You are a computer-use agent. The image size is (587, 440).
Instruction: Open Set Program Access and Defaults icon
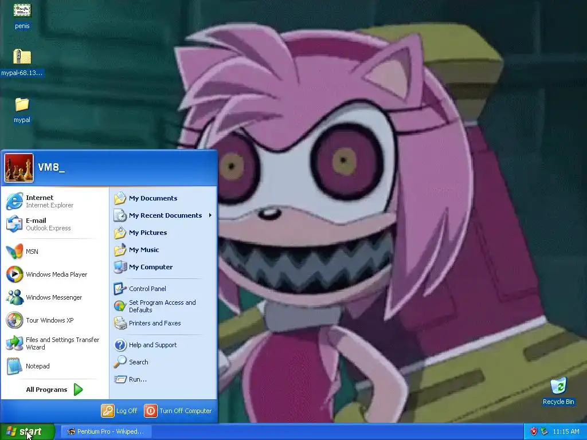120,306
